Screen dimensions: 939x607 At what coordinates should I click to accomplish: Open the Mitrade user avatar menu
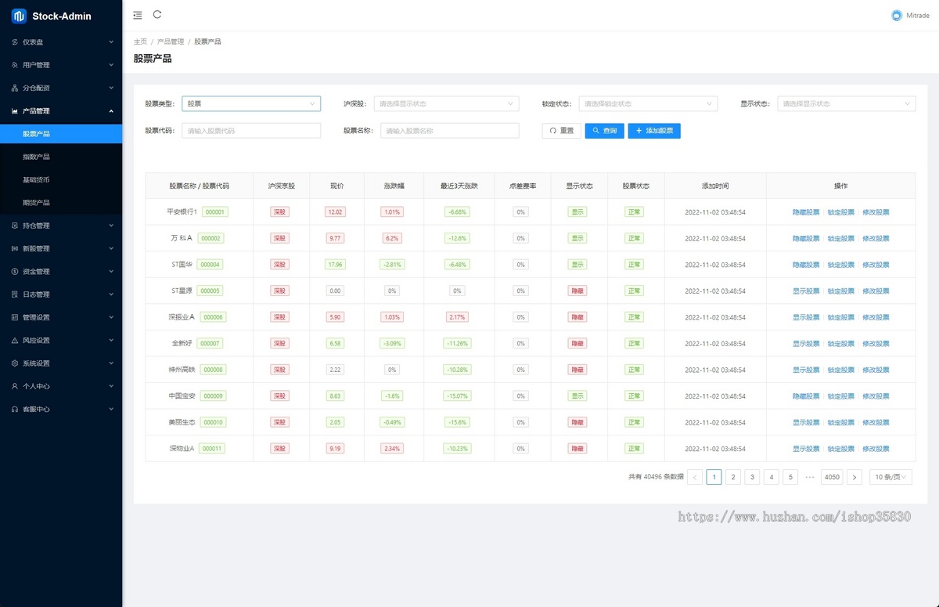[x=910, y=16]
